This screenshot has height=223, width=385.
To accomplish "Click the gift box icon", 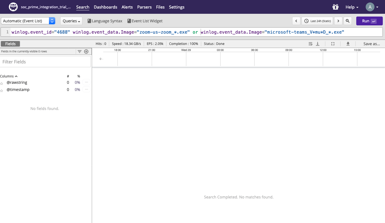I will click(336, 7).
